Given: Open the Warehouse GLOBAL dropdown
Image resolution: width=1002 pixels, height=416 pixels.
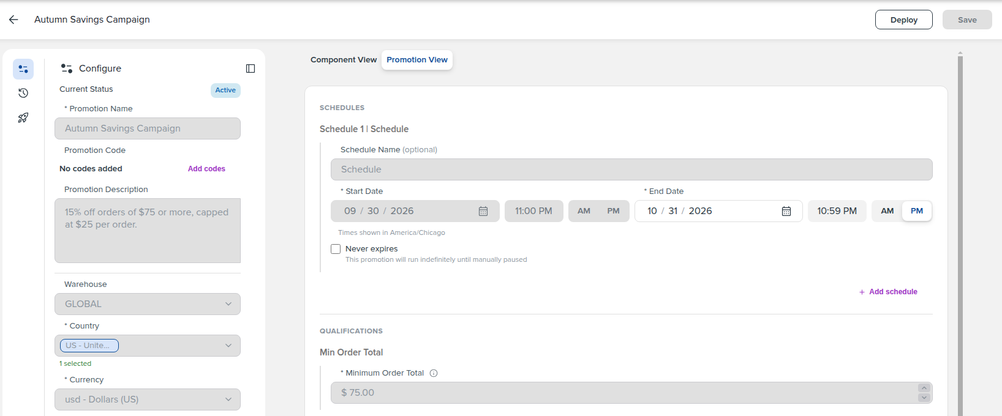Looking at the screenshot, I should (148, 304).
